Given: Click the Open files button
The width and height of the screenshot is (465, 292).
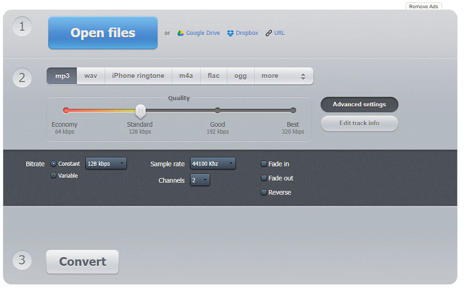Looking at the screenshot, I should pos(103,33).
